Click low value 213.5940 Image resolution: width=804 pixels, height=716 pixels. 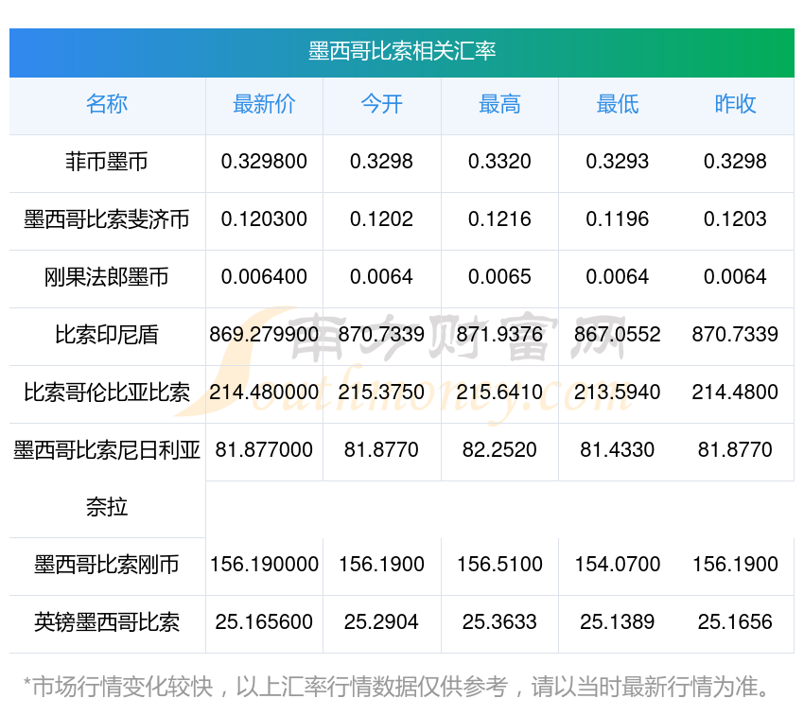coord(618,393)
